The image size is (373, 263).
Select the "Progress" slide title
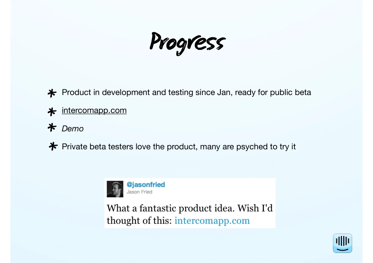(x=187, y=43)
